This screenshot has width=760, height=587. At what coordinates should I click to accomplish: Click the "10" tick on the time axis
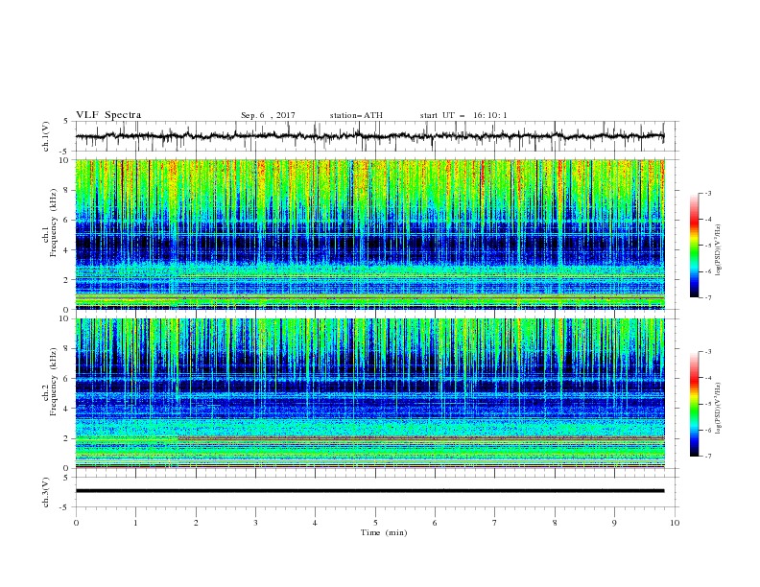[x=675, y=523]
